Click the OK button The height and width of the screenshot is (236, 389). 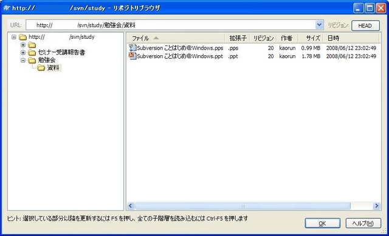322,223
